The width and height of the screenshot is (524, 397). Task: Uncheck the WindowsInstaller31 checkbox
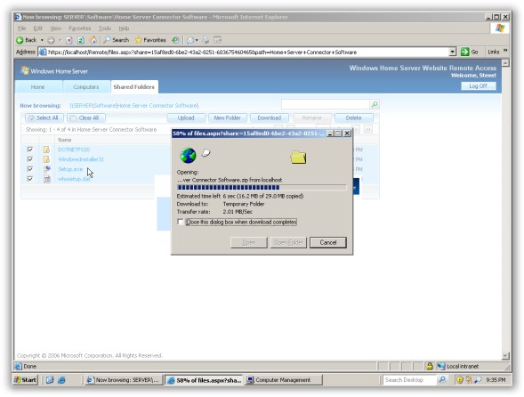click(29, 158)
